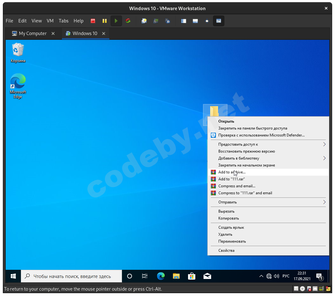The width and height of the screenshot is (335, 296).
Task: Close the Windows 10 tab
Action: [104, 33]
